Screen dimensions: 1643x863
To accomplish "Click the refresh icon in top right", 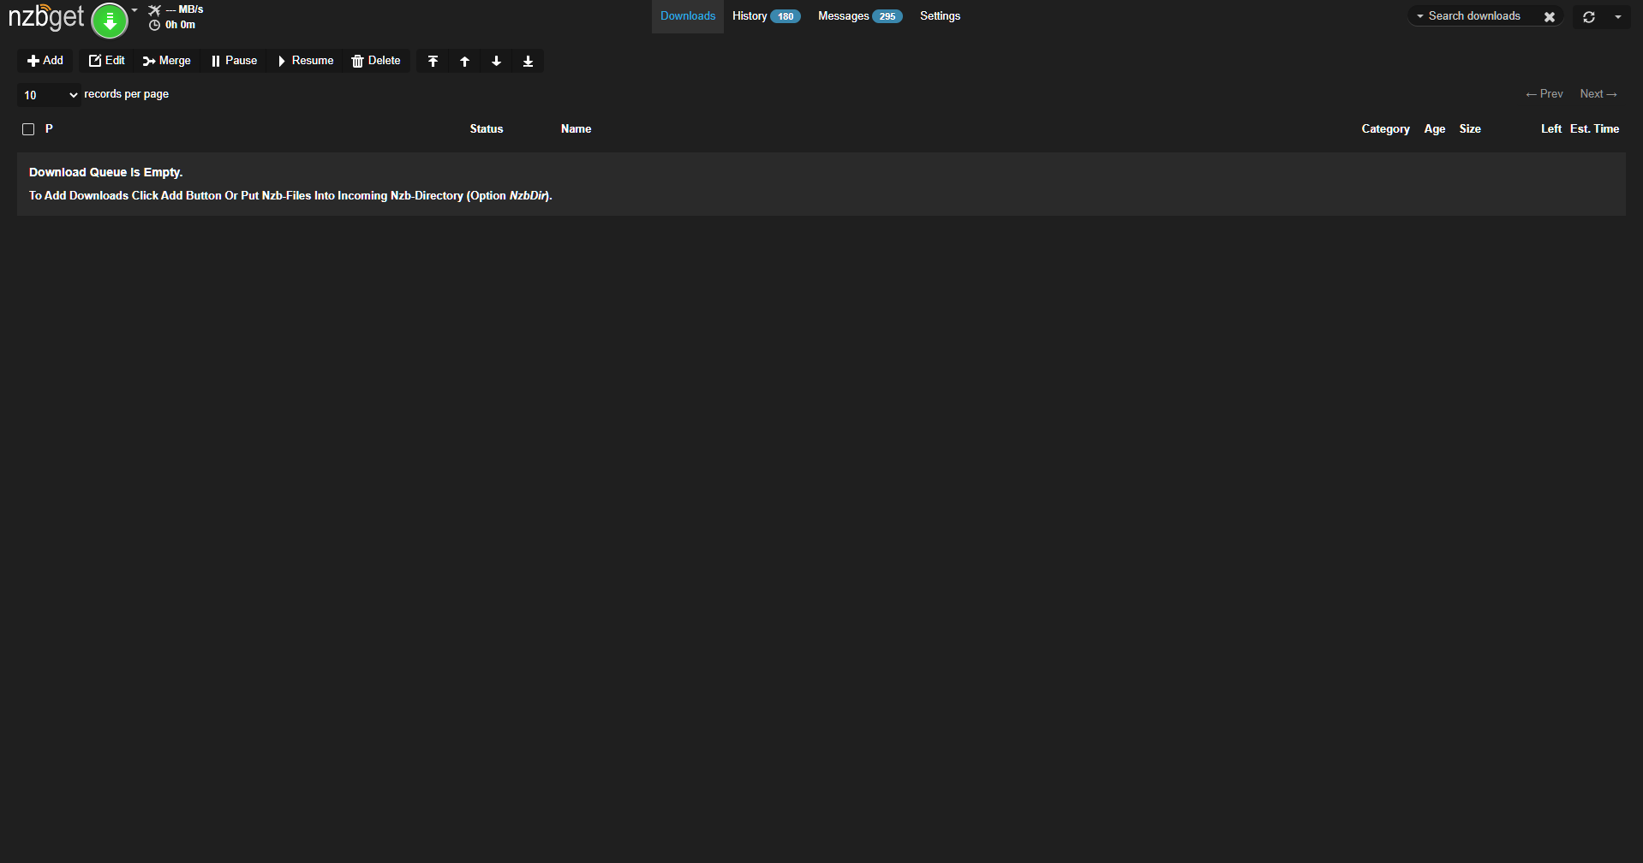I will (x=1588, y=16).
